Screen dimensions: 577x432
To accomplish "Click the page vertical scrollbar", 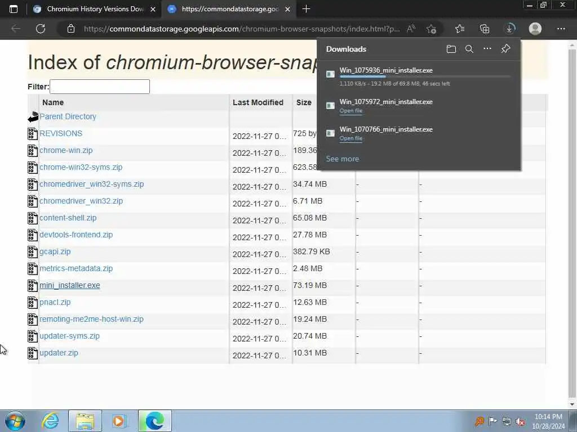I will tap(572, 224).
